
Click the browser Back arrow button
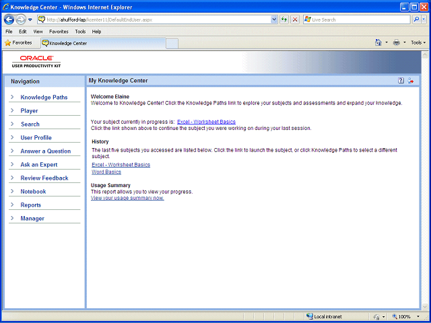tap(9, 20)
